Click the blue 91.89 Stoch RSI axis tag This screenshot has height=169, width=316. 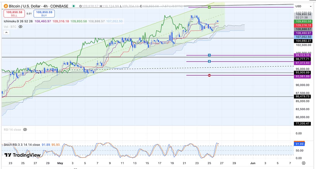[299, 144]
